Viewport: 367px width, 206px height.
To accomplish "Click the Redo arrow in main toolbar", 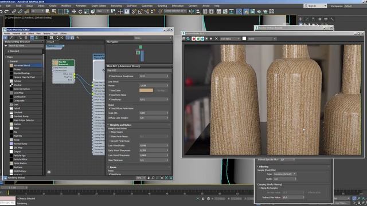I will tap(6, 11).
